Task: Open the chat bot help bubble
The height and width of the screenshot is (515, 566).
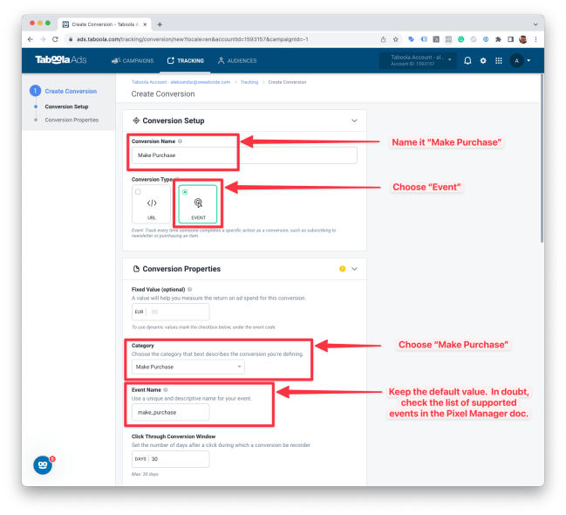Action: point(43,465)
